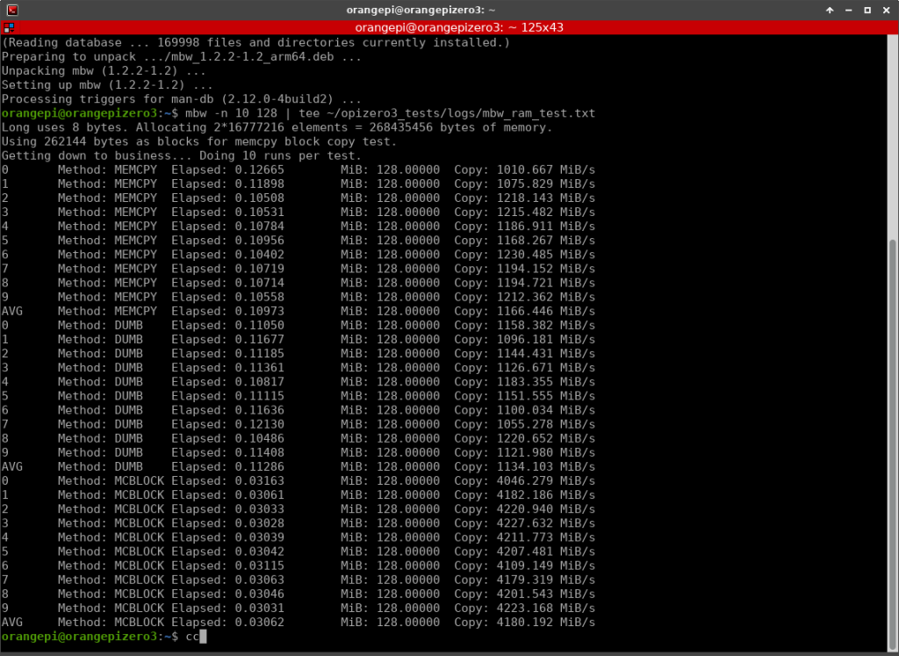This screenshot has height=656, width=899.
Task: Click the scrollbar track above the thumb
Action: tap(893, 132)
